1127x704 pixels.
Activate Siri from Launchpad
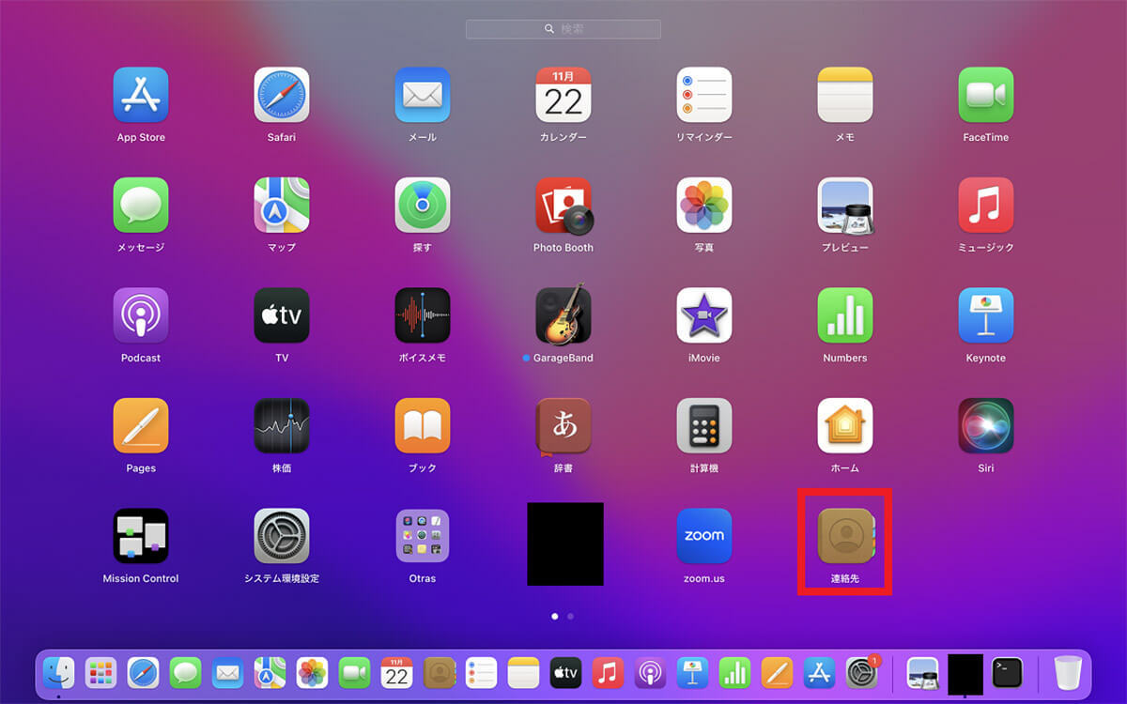986,425
